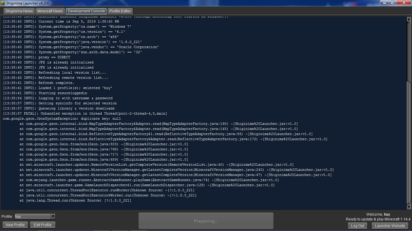Open the Launcher Website button
Image resolution: width=412 pixels, height=231 pixels.
point(390,226)
